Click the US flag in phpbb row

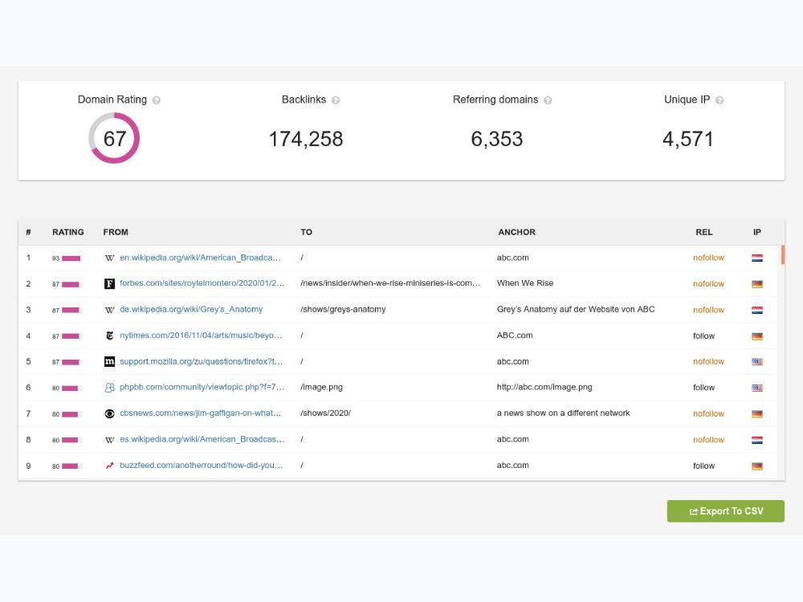[x=757, y=388]
